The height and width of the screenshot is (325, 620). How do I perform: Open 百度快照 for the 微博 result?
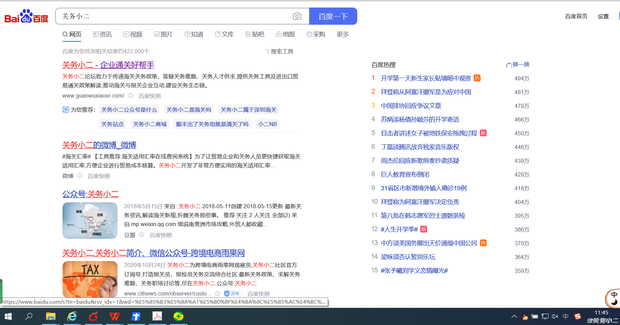(x=99, y=176)
